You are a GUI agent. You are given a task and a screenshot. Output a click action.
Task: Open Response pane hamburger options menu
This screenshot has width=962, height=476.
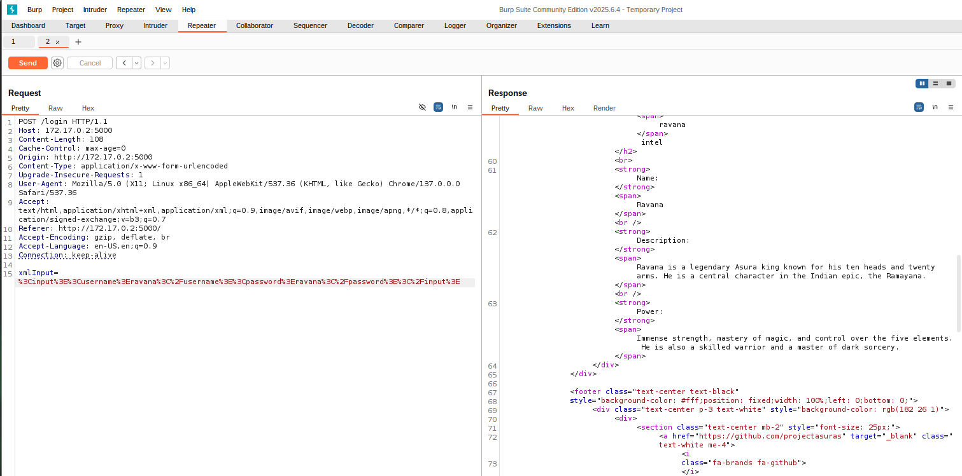point(951,107)
